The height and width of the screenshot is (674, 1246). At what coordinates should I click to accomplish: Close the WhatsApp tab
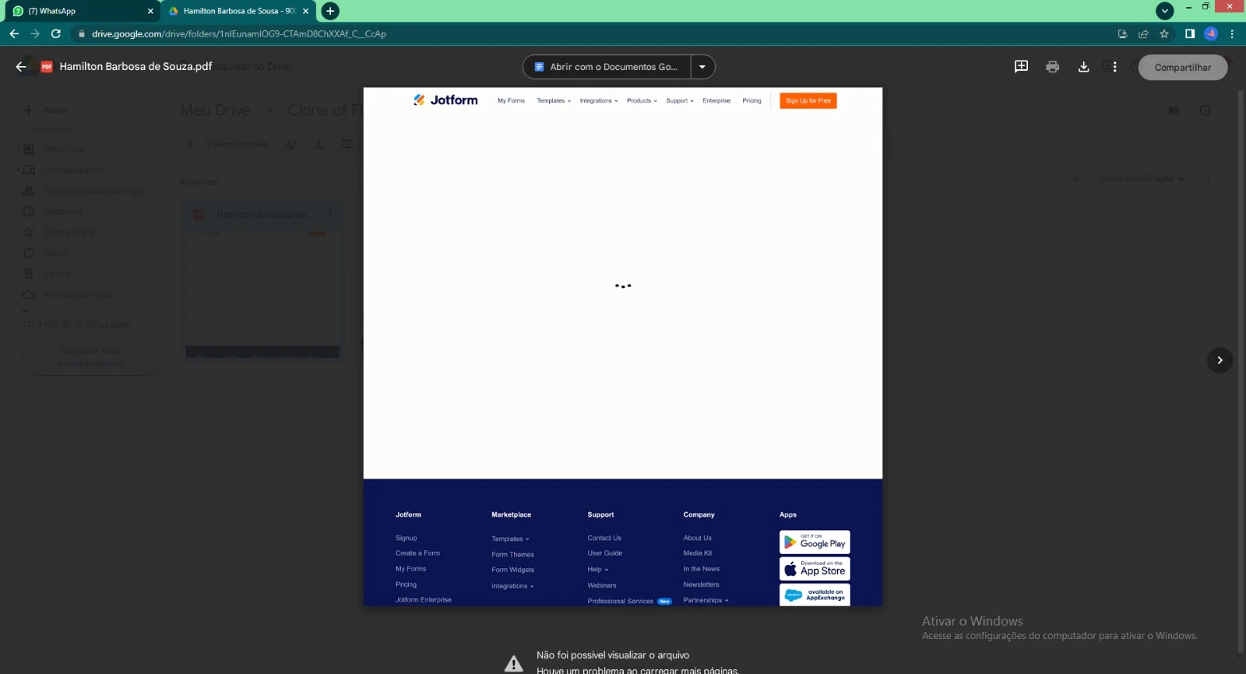[x=150, y=11]
